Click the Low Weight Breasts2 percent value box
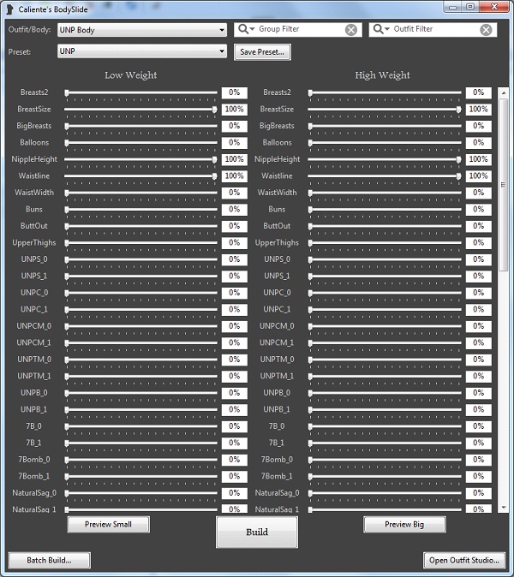514x577 pixels. pyautogui.click(x=235, y=92)
